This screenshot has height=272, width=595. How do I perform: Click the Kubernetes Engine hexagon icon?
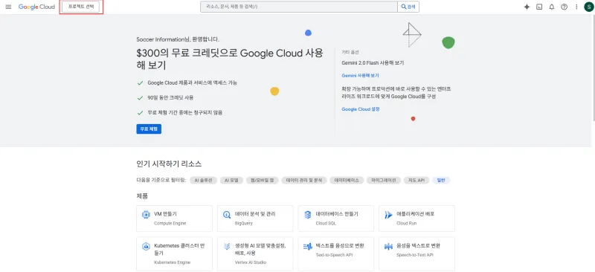tap(146, 247)
